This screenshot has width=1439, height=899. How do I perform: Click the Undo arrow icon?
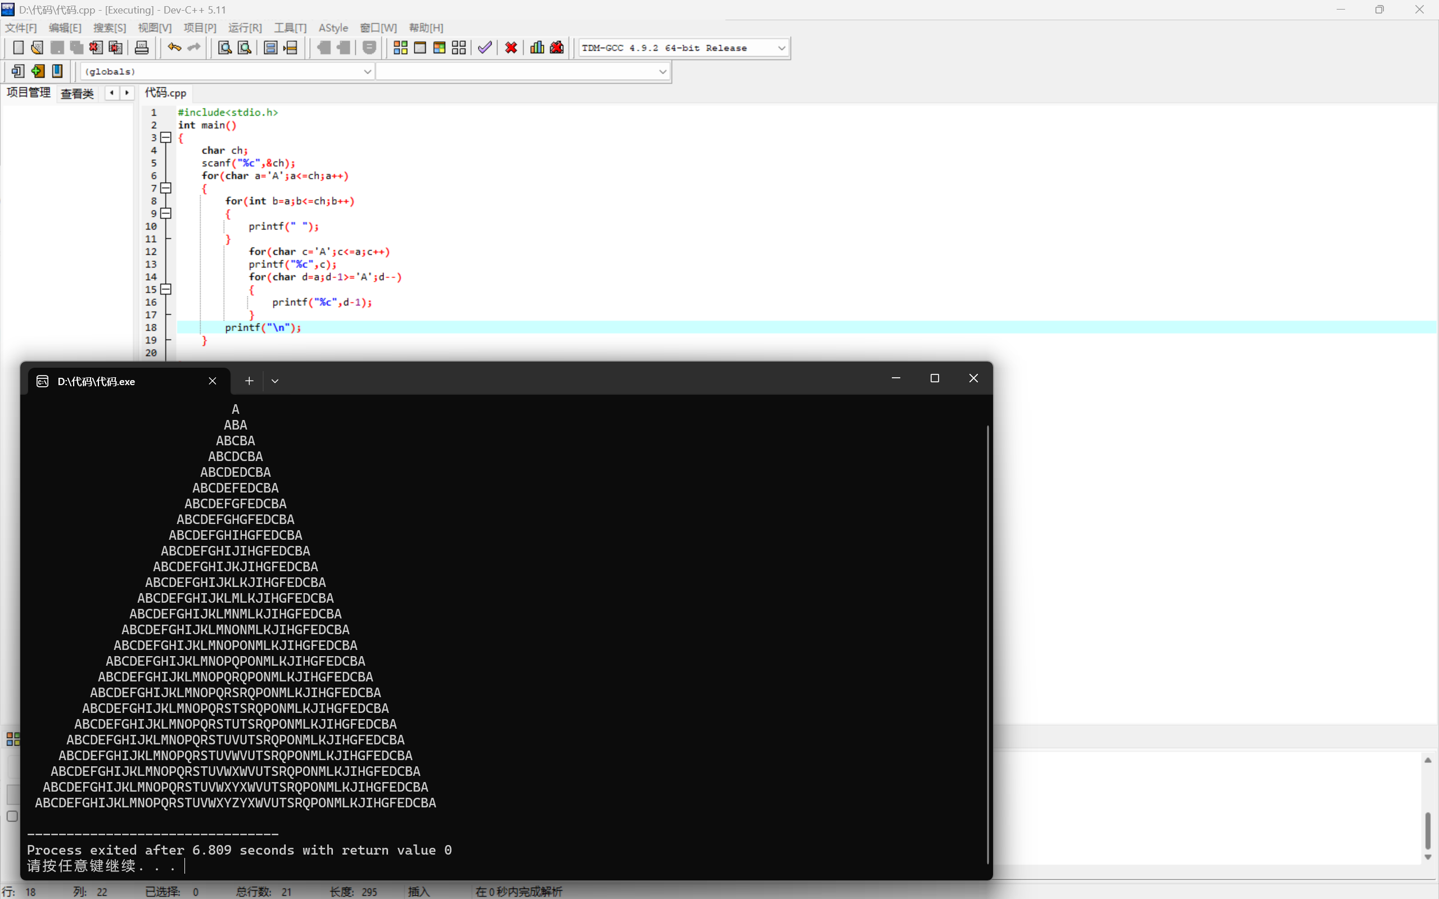click(174, 48)
